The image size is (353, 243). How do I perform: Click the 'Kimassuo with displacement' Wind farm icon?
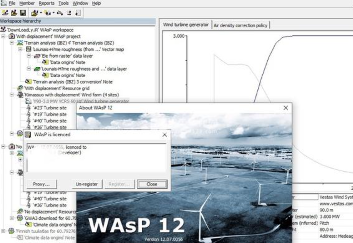pyautogui.click(x=20, y=95)
